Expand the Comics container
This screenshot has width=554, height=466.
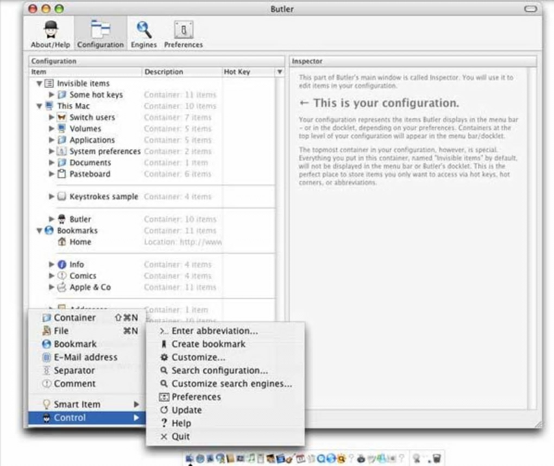coord(52,276)
